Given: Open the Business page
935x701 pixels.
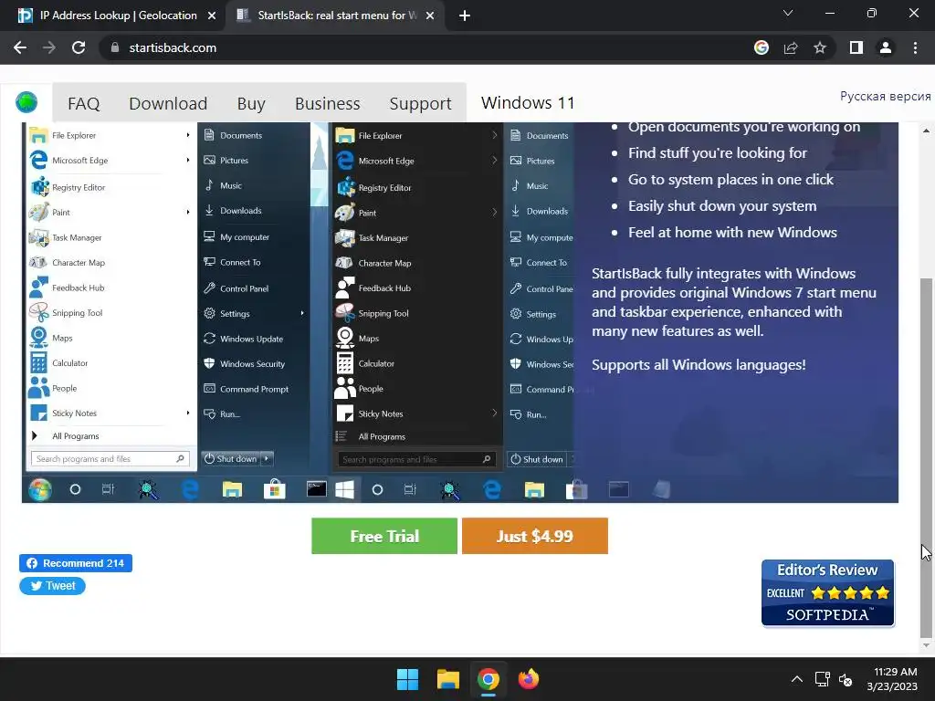Looking at the screenshot, I should click(x=328, y=104).
